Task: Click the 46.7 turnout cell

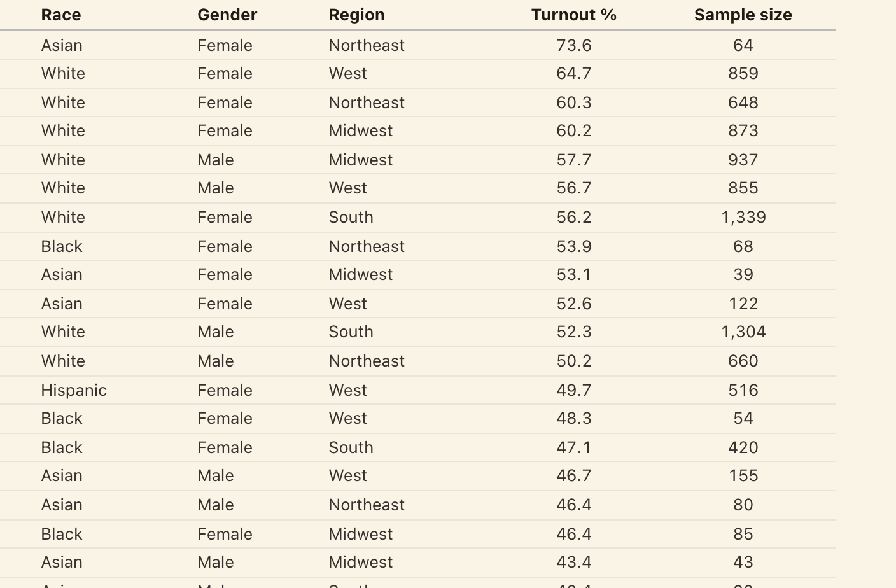Action: (574, 475)
